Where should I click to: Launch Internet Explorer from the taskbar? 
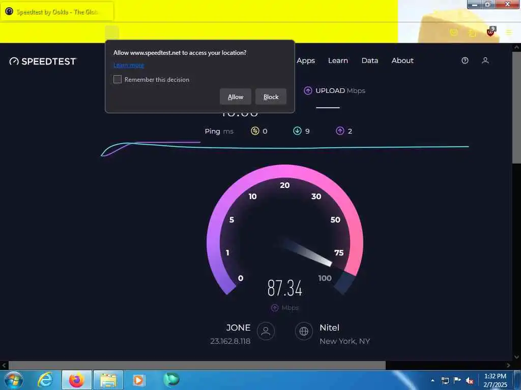click(45, 380)
